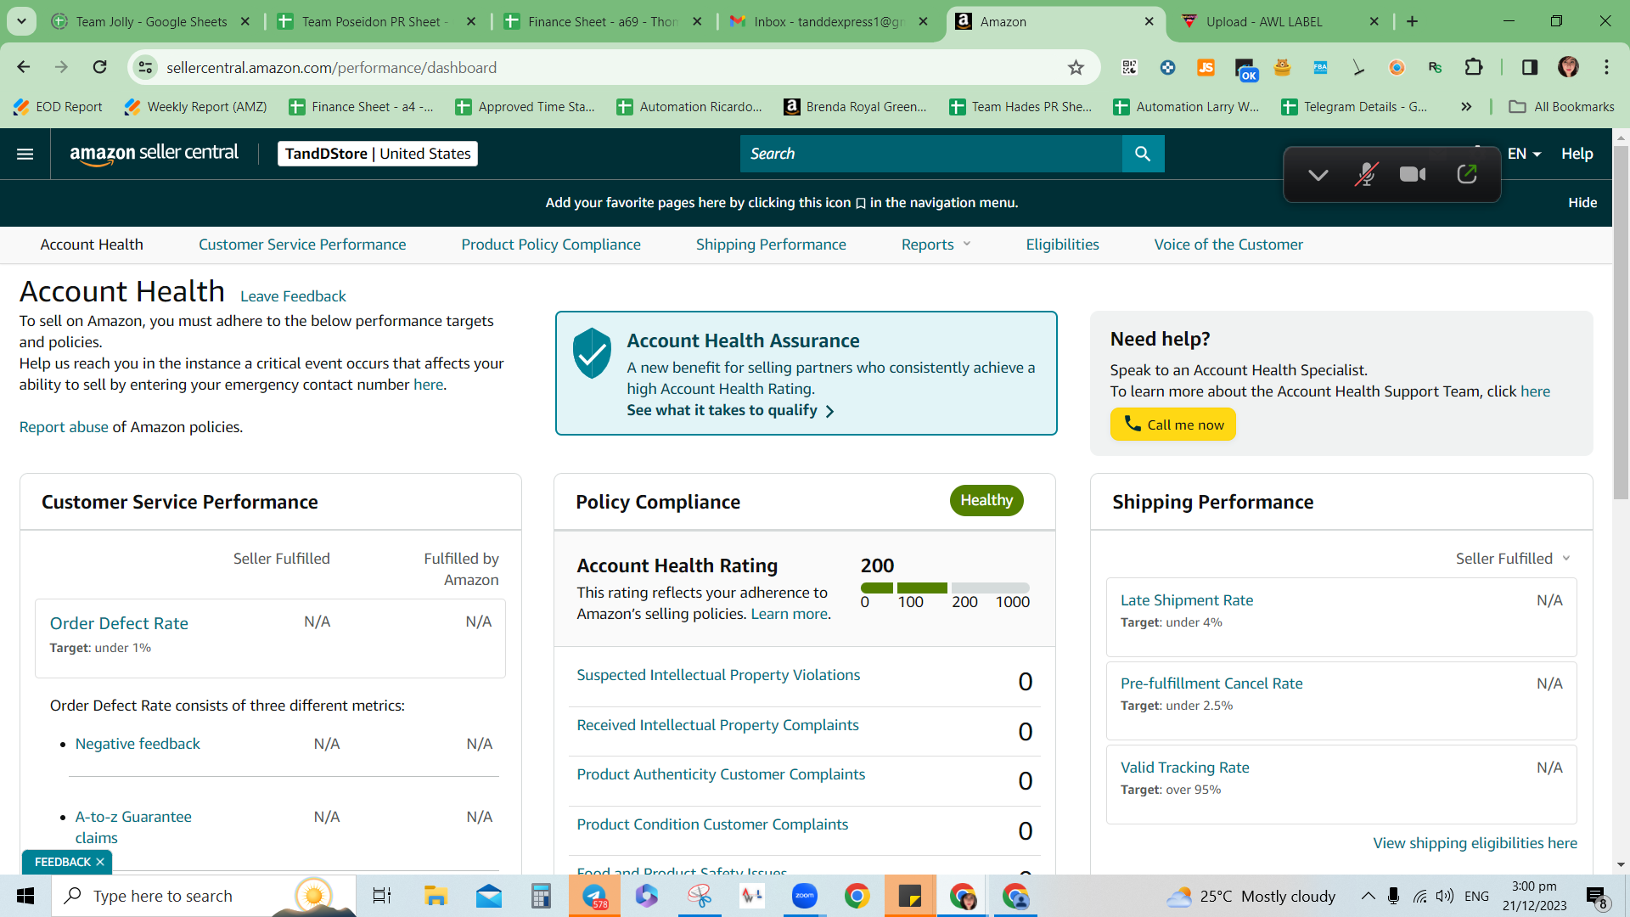Open the All Bookmarks folder
Viewport: 1630px width, 917px height.
click(1561, 107)
